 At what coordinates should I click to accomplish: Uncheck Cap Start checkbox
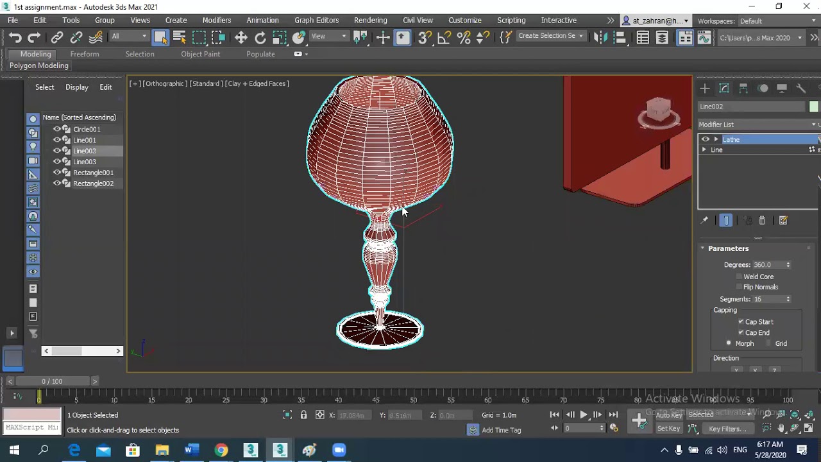point(741,321)
